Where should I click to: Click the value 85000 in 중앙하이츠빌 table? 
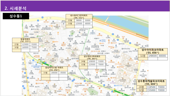(x=63, y=73)
